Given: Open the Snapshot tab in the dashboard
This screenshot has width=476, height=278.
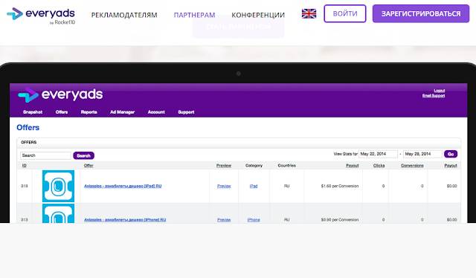Looking at the screenshot, I should coord(33,112).
